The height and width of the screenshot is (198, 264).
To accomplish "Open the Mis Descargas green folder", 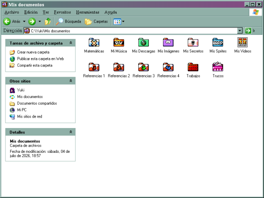I will (x=143, y=42).
